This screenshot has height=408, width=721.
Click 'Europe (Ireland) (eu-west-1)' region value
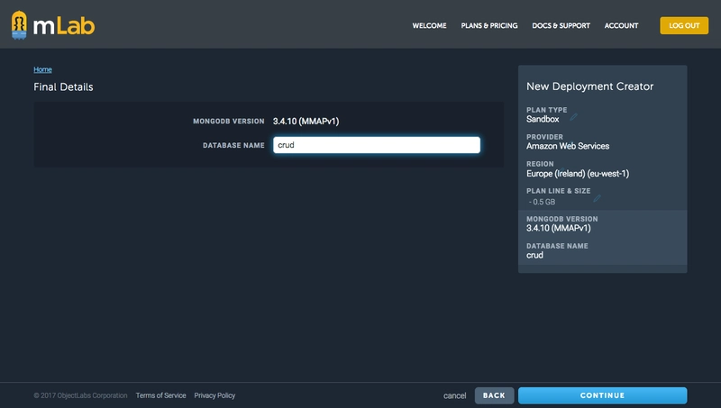tap(578, 174)
